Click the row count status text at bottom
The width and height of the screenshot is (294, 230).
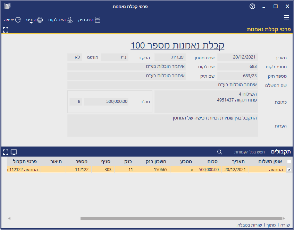[x=263, y=225]
